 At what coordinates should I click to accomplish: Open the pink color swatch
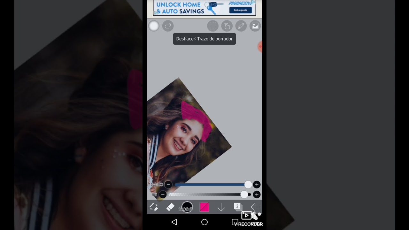pyautogui.click(x=204, y=207)
